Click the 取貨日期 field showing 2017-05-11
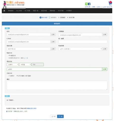This screenshot has width=114, height=121. pos(28,49)
